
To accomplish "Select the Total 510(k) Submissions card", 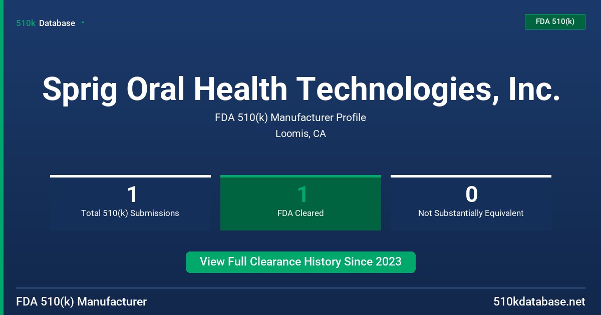I will click(x=130, y=203).
